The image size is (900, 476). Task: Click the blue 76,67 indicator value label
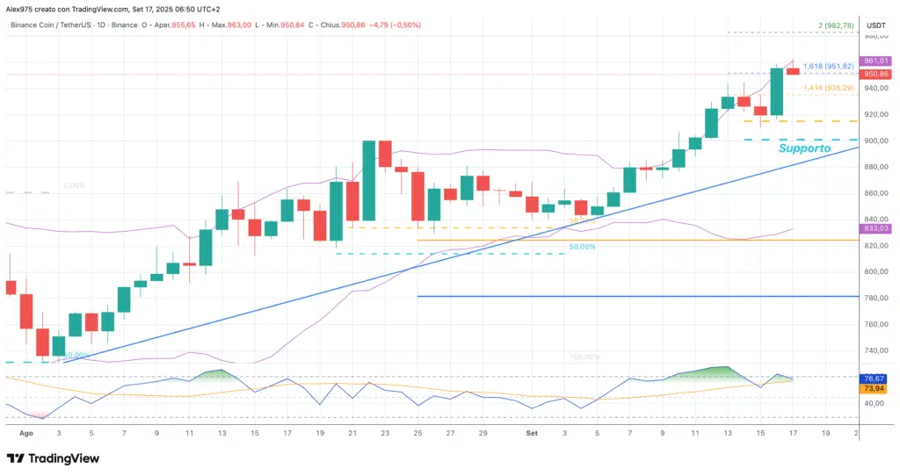[875, 379]
